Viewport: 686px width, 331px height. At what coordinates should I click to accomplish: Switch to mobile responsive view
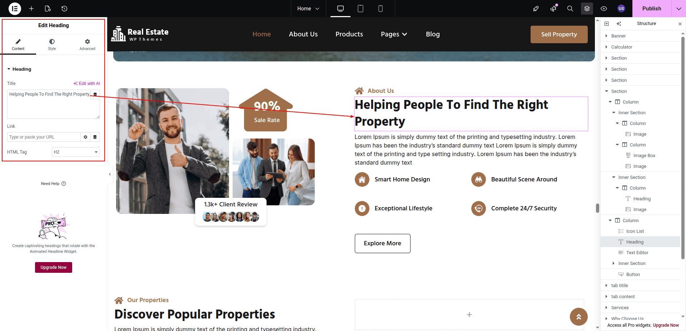pos(381,9)
